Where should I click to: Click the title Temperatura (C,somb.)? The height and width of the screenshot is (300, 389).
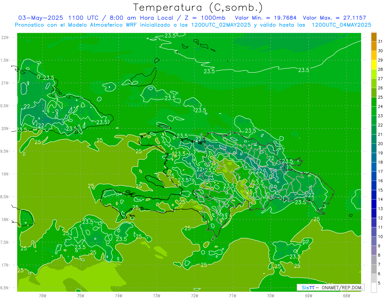pyautogui.click(x=198, y=7)
